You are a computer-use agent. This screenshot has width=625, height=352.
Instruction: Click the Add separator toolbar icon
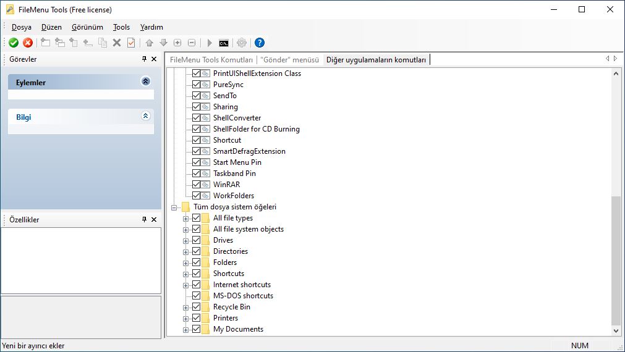(x=88, y=43)
